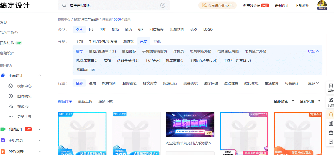Collapse categories with 收起
This screenshot has height=155, width=334.
point(313,51)
